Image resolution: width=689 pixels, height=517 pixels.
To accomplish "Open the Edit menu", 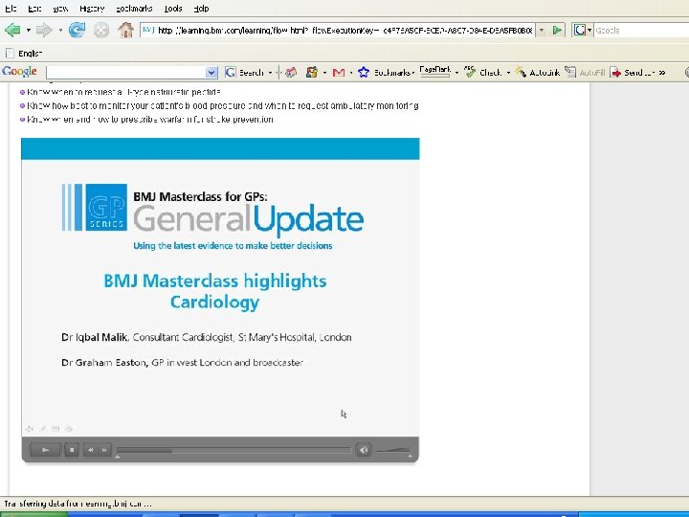I will pyautogui.click(x=34, y=9).
